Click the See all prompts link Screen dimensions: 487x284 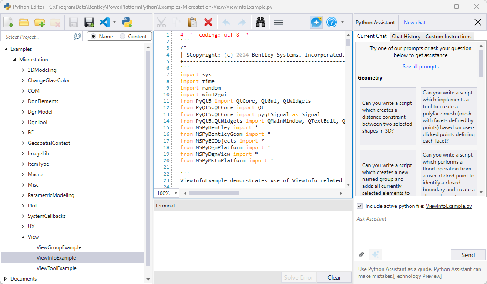click(x=420, y=67)
